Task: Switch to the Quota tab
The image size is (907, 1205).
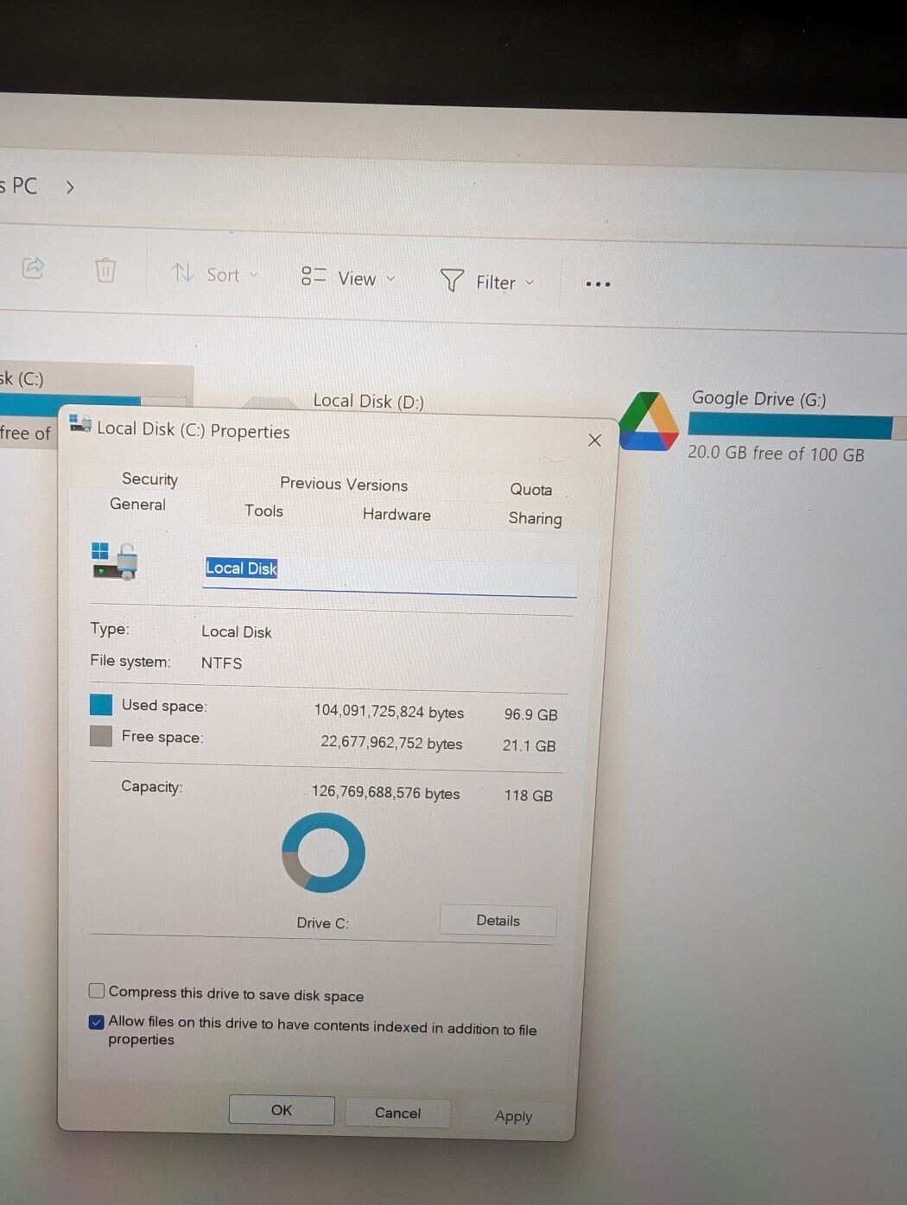Action: click(530, 490)
